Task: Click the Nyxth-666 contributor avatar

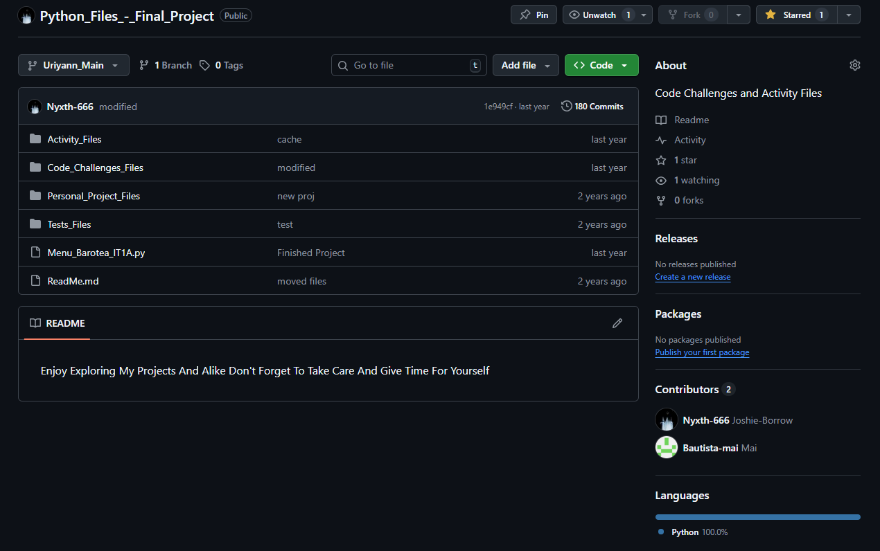Action: pyautogui.click(x=666, y=420)
